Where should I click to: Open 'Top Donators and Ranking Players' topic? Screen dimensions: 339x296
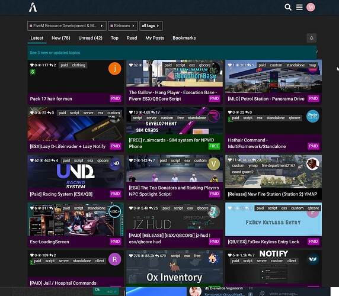pos(174,191)
